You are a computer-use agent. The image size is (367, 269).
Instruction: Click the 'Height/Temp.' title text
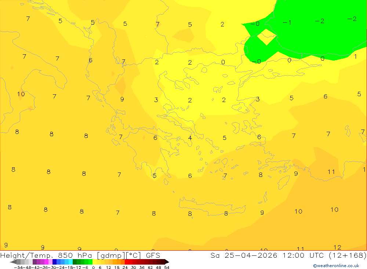(x=26, y=255)
